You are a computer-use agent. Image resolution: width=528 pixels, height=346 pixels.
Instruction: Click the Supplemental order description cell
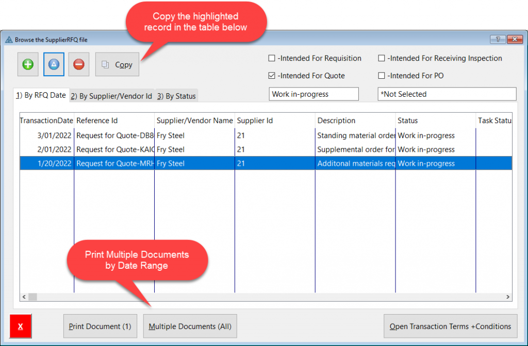356,149
